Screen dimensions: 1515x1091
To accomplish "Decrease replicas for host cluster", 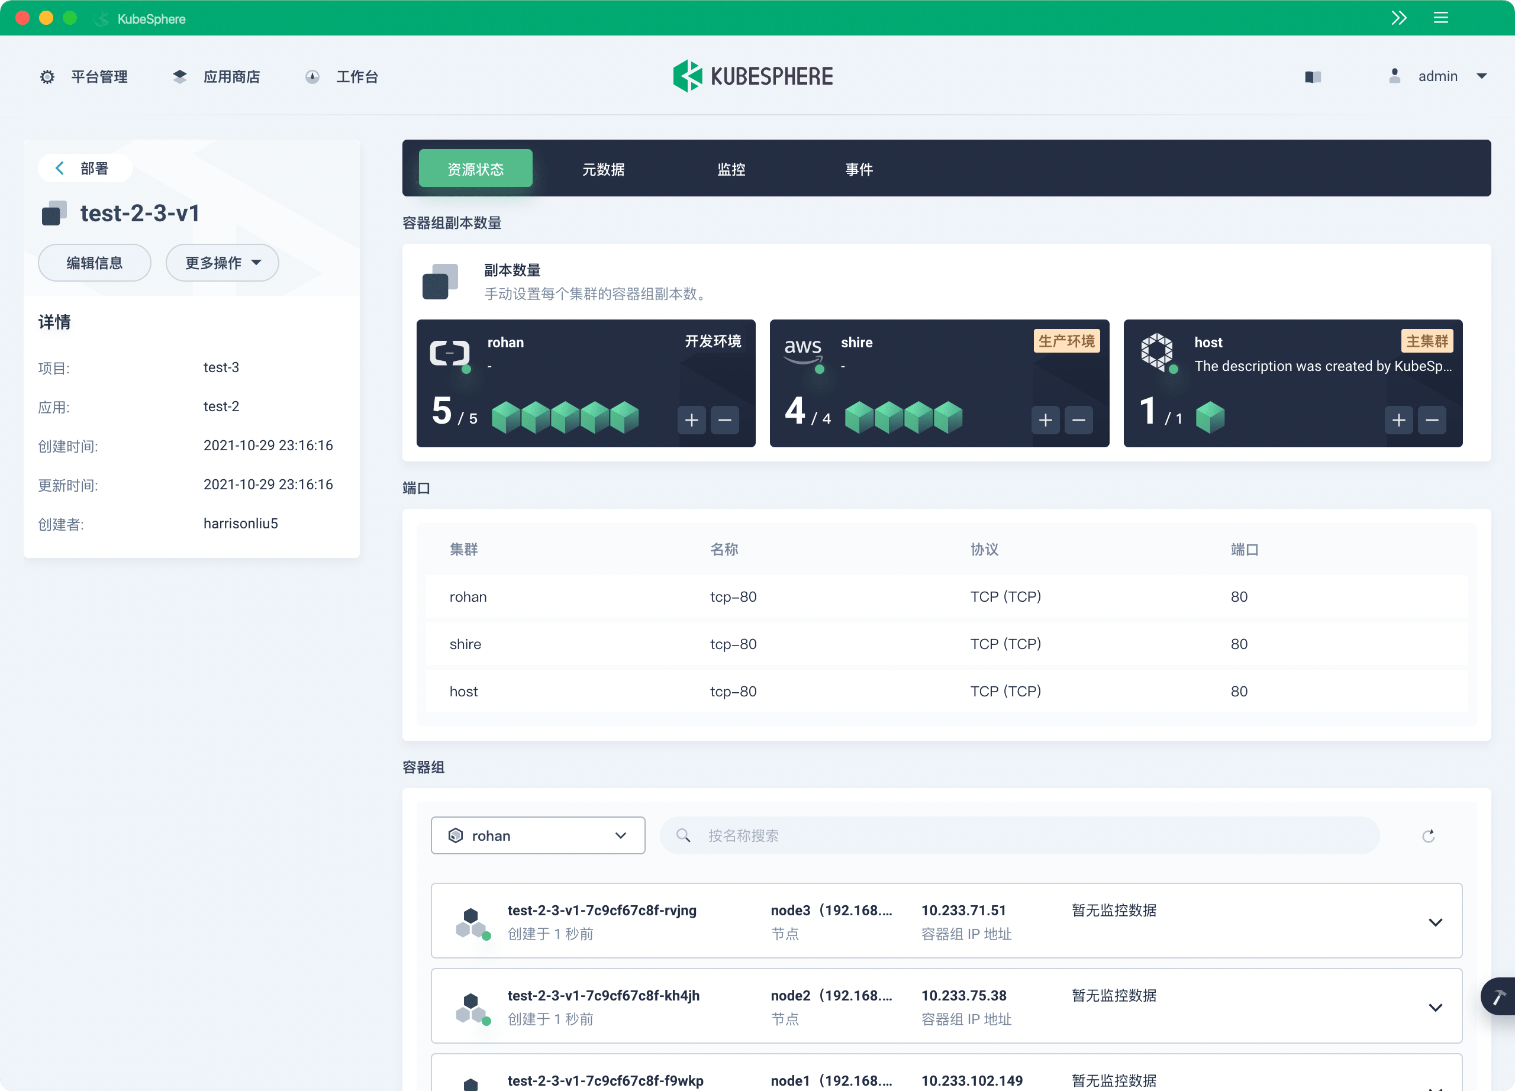I will click(1432, 420).
